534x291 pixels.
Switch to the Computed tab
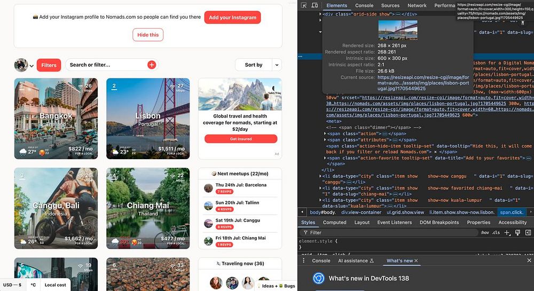[334, 222]
